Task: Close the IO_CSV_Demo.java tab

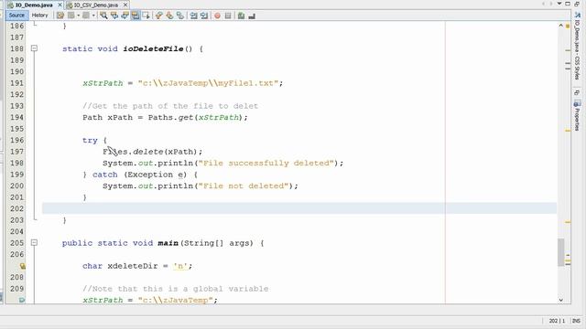Action: point(125,5)
